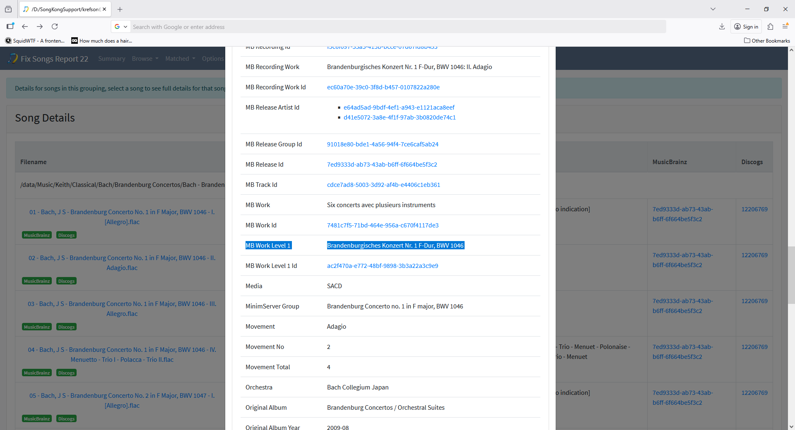Viewport: 795px width, 430px height.
Task: Open the downloads icon in toolbar
Action: pyautogui.click(x=722, y=26)
